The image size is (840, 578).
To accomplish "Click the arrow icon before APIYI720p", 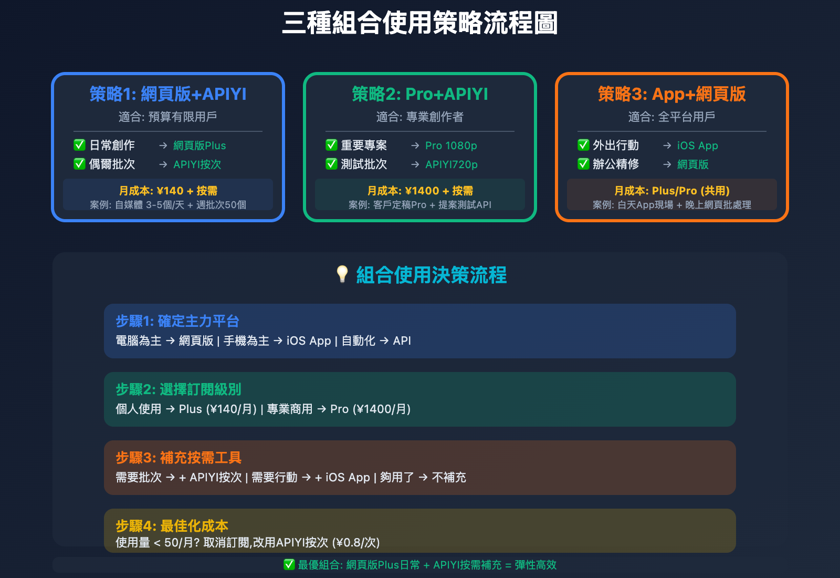I will [x=415, y=164].
